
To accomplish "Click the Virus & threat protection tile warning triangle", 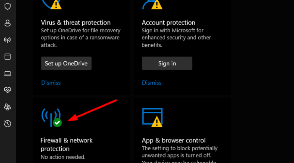I will click(x=56, y=5).
